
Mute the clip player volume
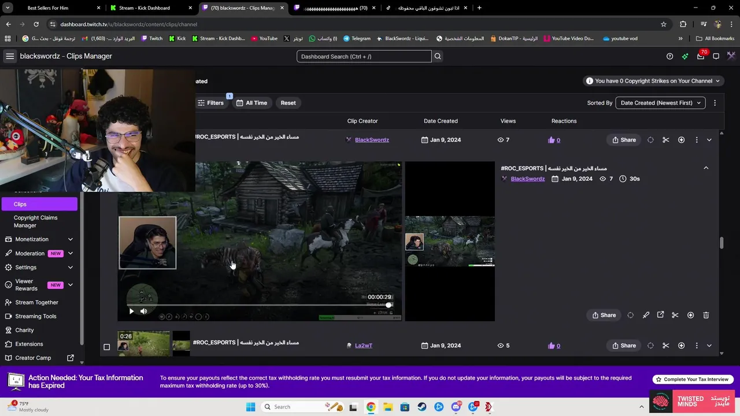pyautogui.click(x=144, y=311)
